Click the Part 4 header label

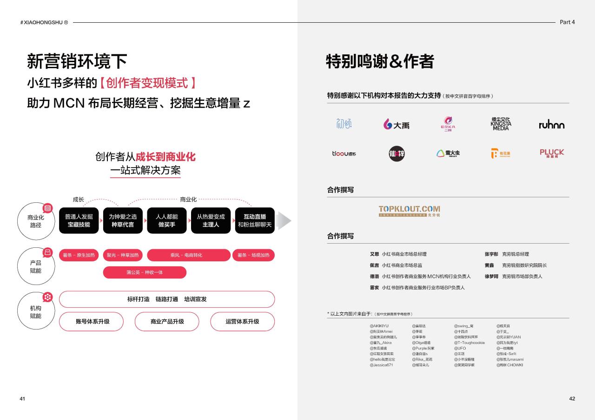pyautogui.click(x=567, y=22)
